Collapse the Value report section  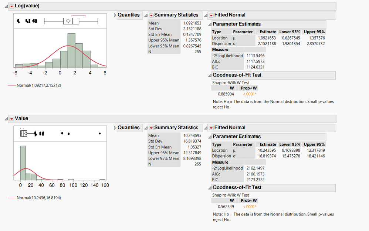(x=6, y=119)
